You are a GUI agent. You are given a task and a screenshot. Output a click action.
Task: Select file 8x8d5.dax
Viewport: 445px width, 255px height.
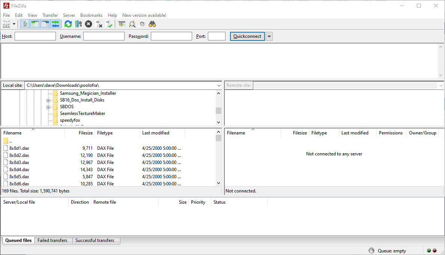point(19,176)
